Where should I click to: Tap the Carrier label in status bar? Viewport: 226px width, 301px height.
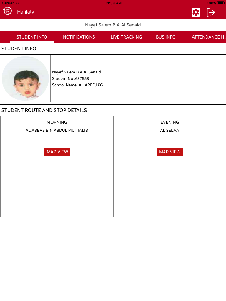(8, 3)
